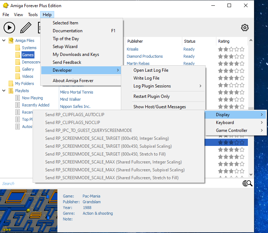This screenshot has height=233, width=268.
Task: Choose Send RP_IPC_TO_GUEST_QUERYSCREENMODE
Action: [119, 130]
